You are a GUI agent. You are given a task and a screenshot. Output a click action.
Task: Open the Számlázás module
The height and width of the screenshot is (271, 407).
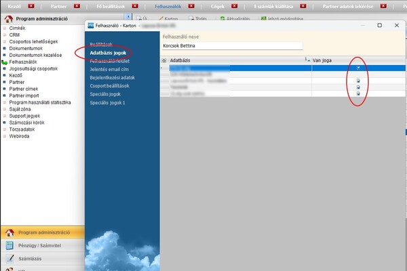pyautogui.click(x=43, y=258)
